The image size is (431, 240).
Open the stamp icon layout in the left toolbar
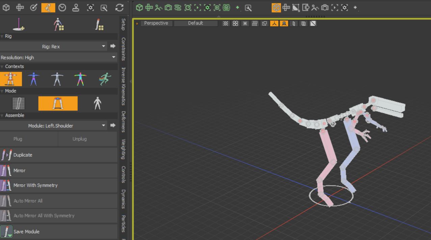(76, 7)
